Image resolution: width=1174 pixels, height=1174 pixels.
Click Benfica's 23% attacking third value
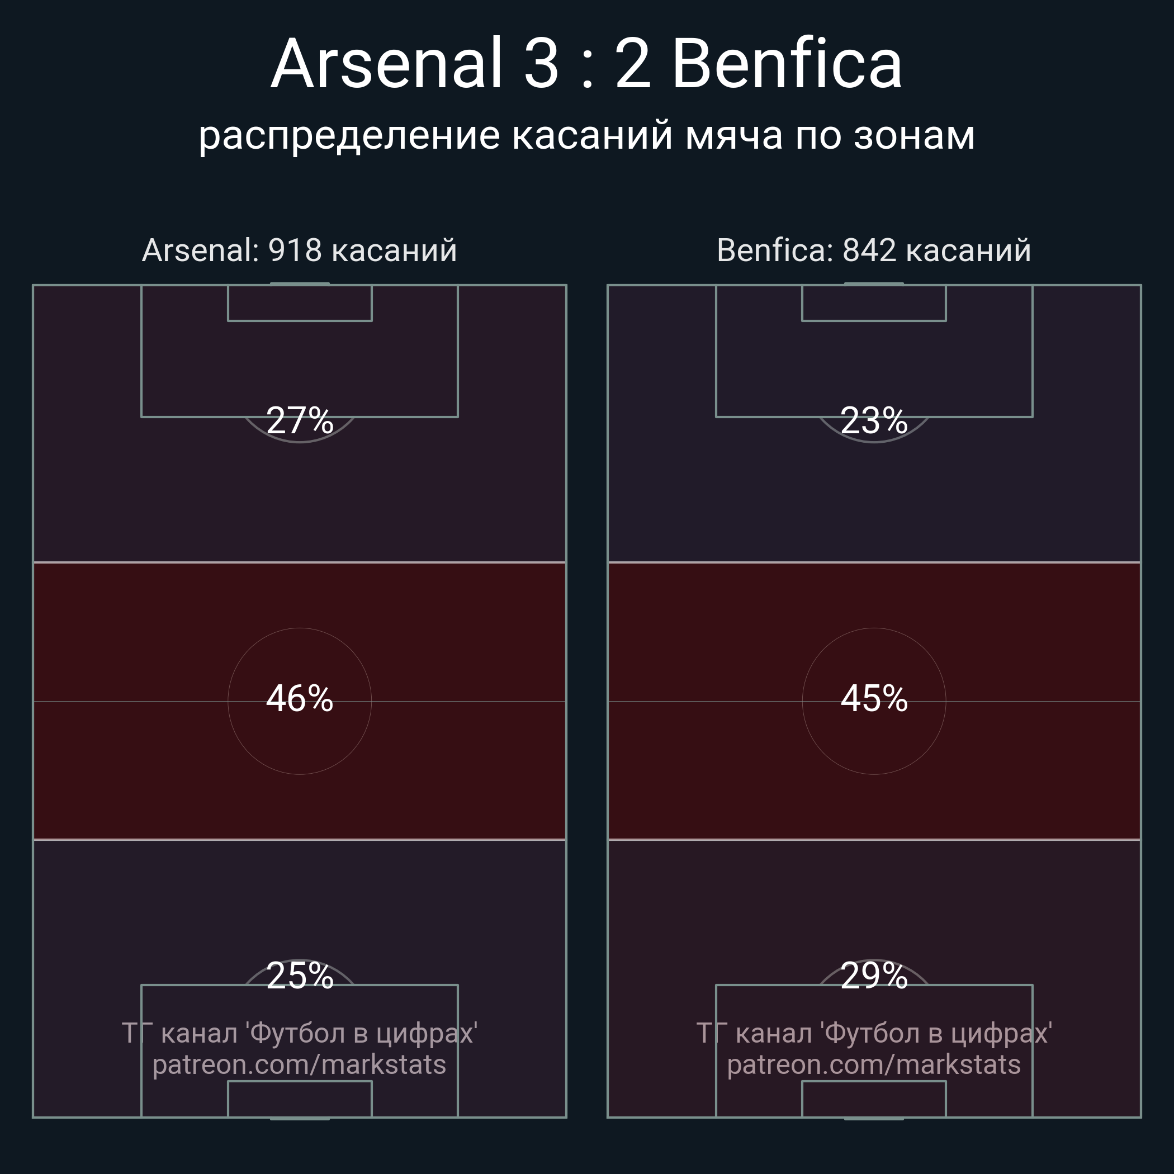[874, 420]
